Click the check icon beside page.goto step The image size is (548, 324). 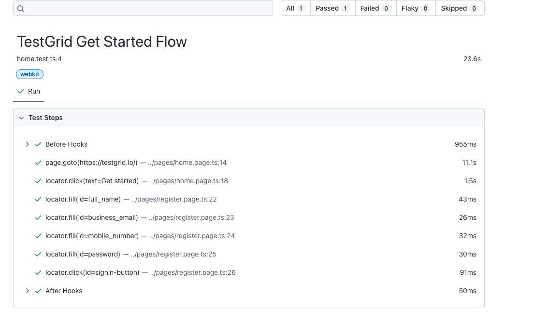(38, 162)
